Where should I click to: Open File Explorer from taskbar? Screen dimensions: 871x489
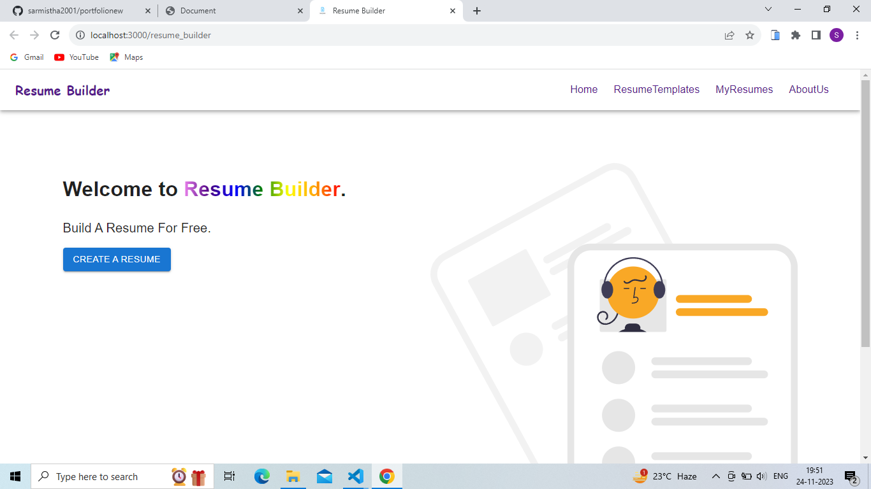tap(293, 476)
